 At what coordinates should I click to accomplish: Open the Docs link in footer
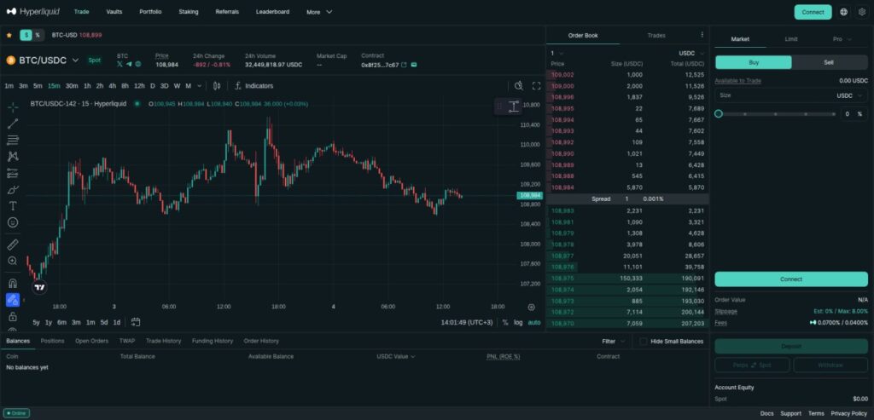click(x=767, y=413)
